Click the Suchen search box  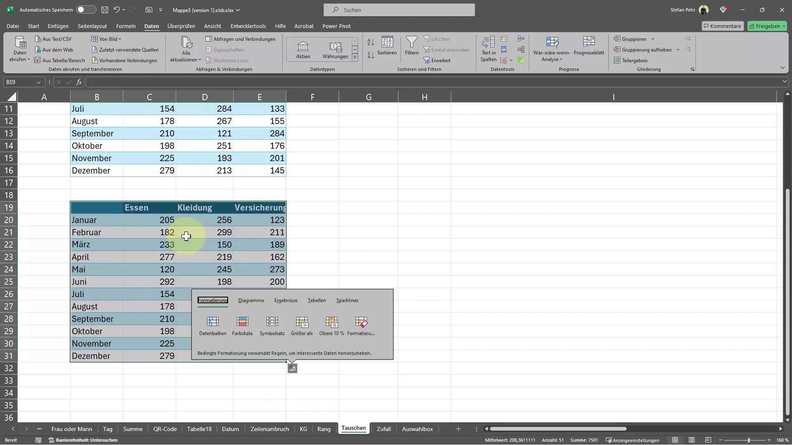point(399,10)
